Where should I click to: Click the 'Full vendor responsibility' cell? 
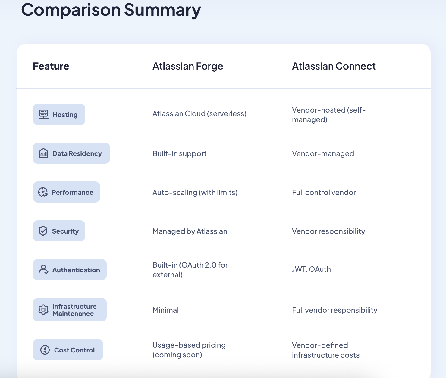pyautogui.click(x=334, y=310)
